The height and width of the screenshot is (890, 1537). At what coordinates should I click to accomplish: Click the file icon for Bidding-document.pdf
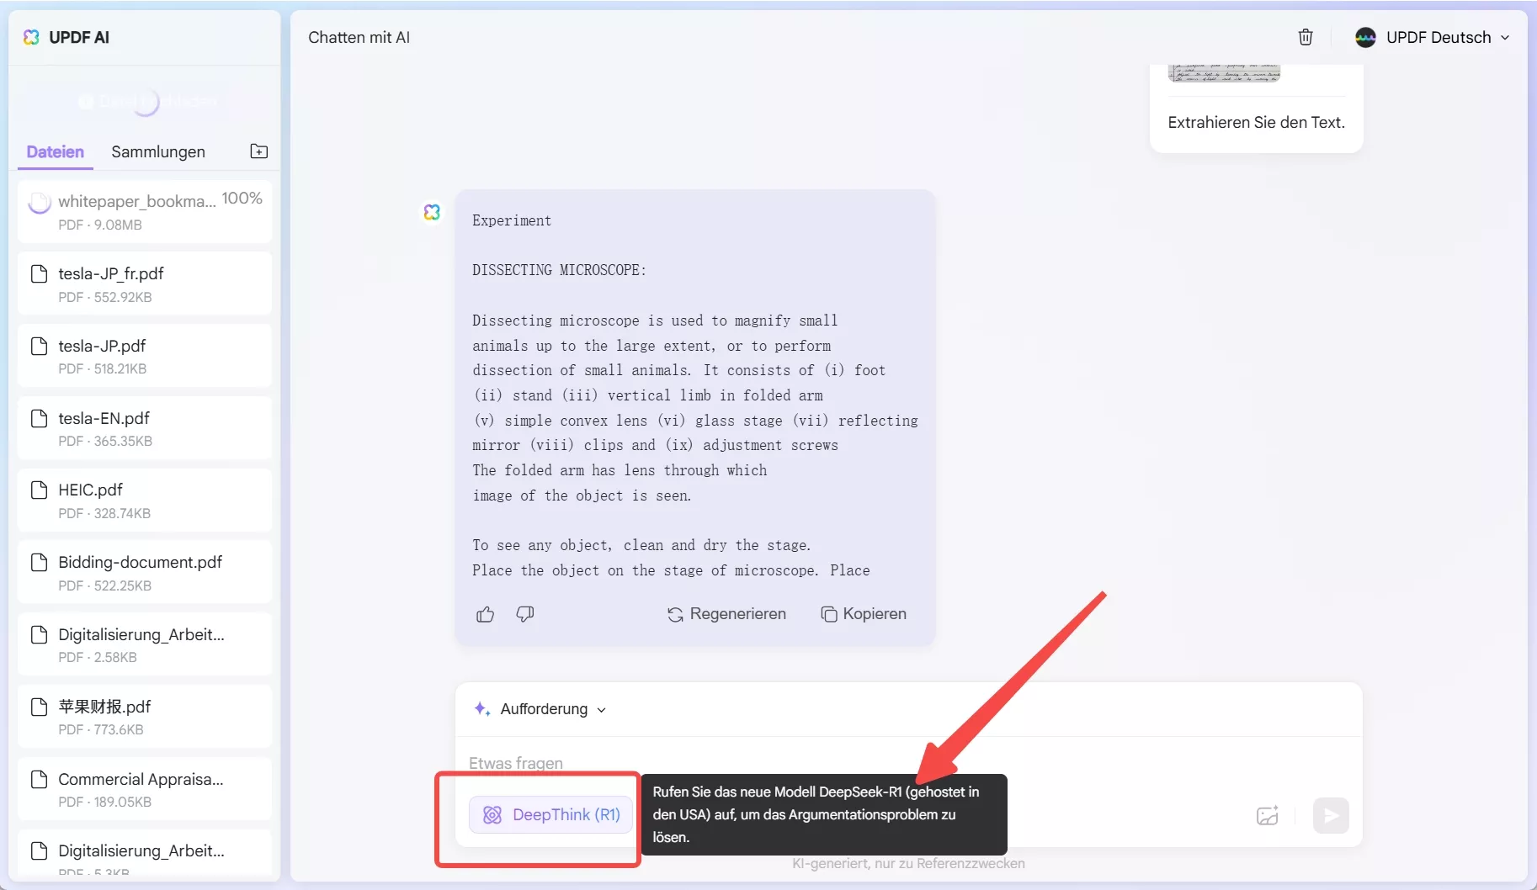tap(39, 562)
